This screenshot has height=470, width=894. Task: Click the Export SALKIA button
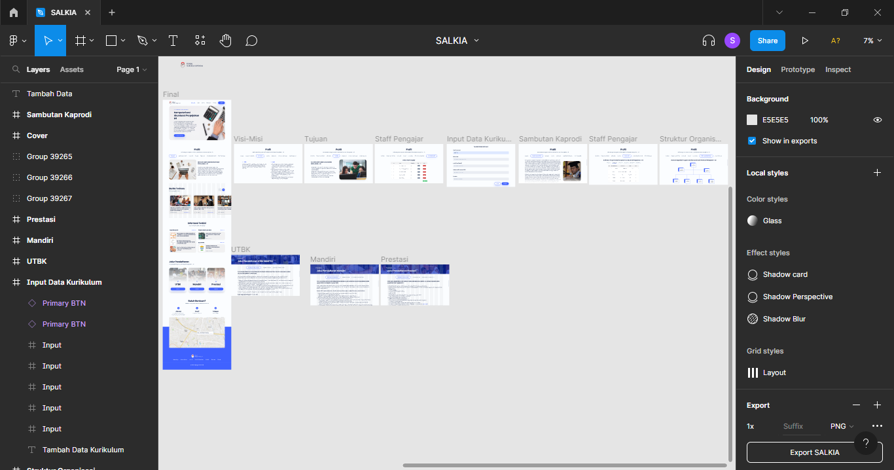[x=814, y=452]
